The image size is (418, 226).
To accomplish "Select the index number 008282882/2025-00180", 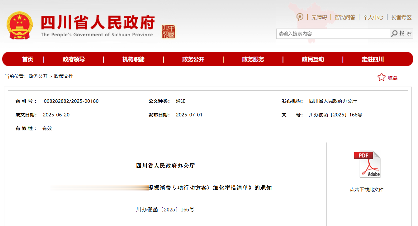I will [71, 101].
